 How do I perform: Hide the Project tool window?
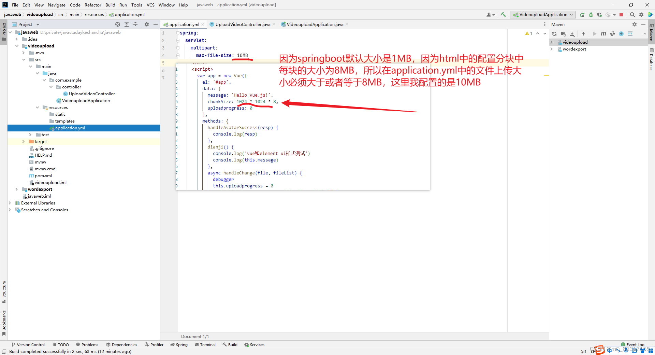click(156, 24)
